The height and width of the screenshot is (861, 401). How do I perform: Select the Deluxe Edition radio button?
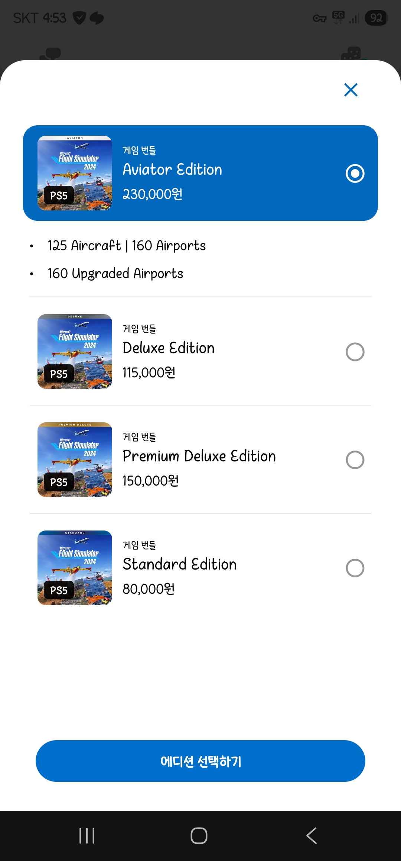pyautogui.click(x=355, y=352)
